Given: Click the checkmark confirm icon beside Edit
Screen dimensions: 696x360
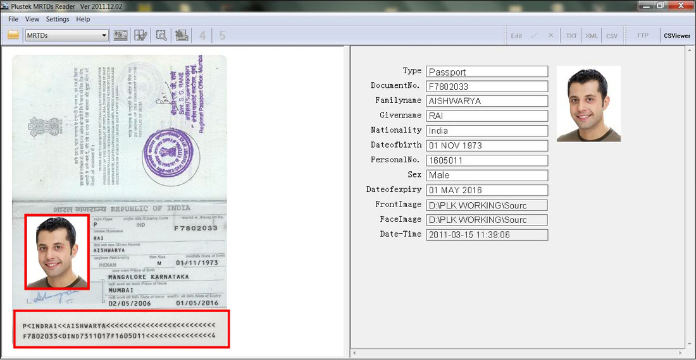Looking at the screenshot, I should coord(534,35).
